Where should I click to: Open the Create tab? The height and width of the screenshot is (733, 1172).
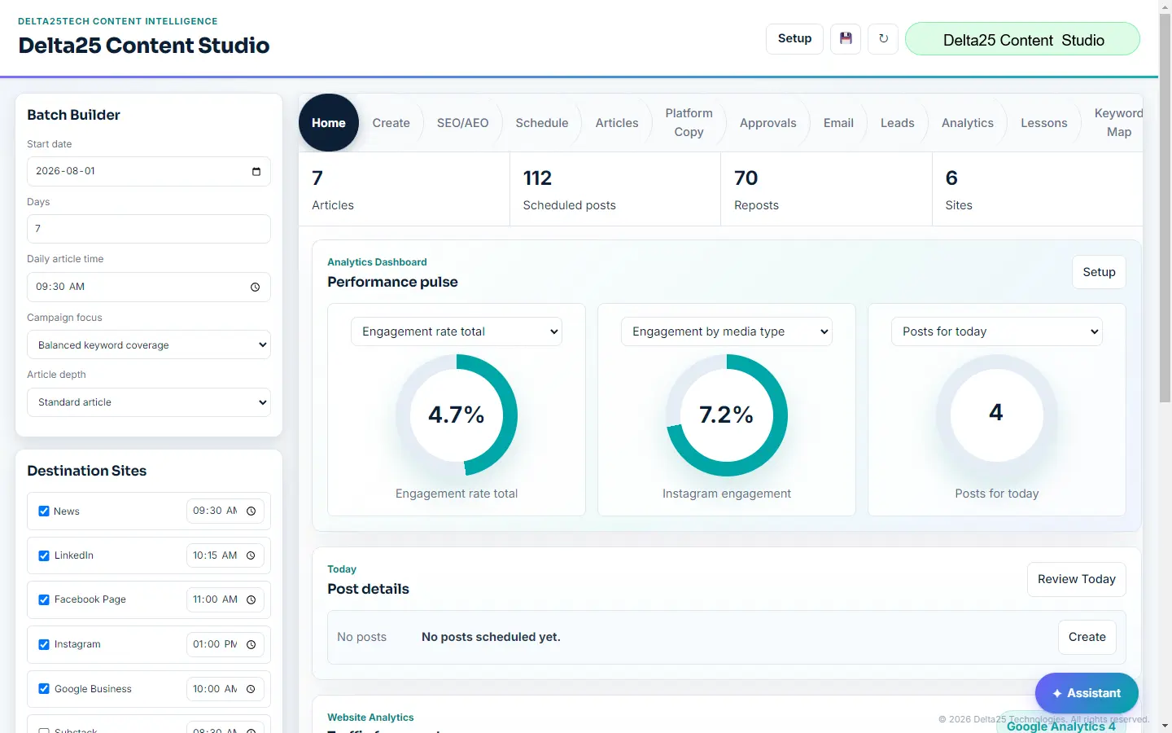point(391,123)
